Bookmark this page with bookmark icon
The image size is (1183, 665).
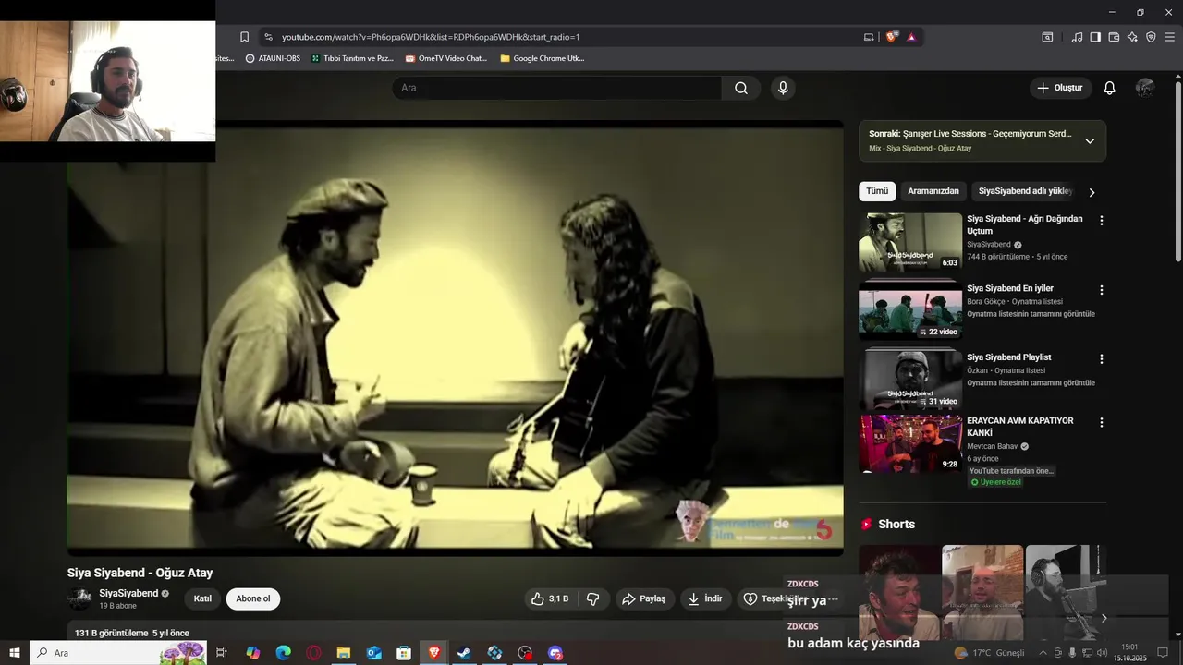(244, 37)
